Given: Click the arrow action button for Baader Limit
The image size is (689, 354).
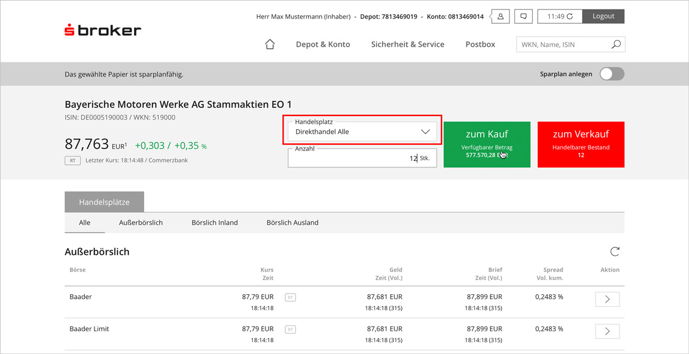Looking at the screenshot, I should click(x=607, y=331).
